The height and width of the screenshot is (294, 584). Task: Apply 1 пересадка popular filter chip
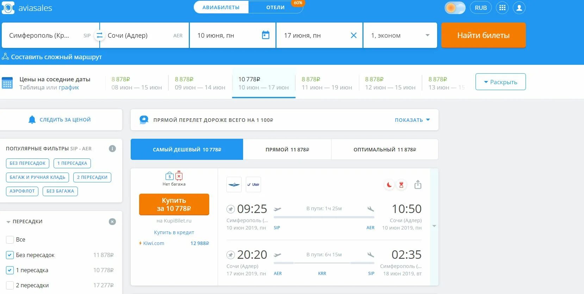[72, 163]
